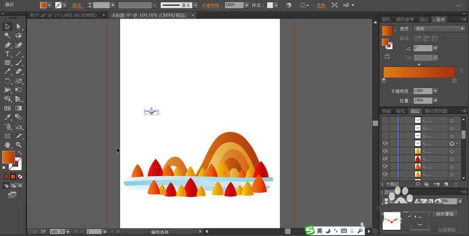This screenshot has height=236, width=469.
Task: Open the zoom level dropdown in status bar
Action: coord(68,231)
